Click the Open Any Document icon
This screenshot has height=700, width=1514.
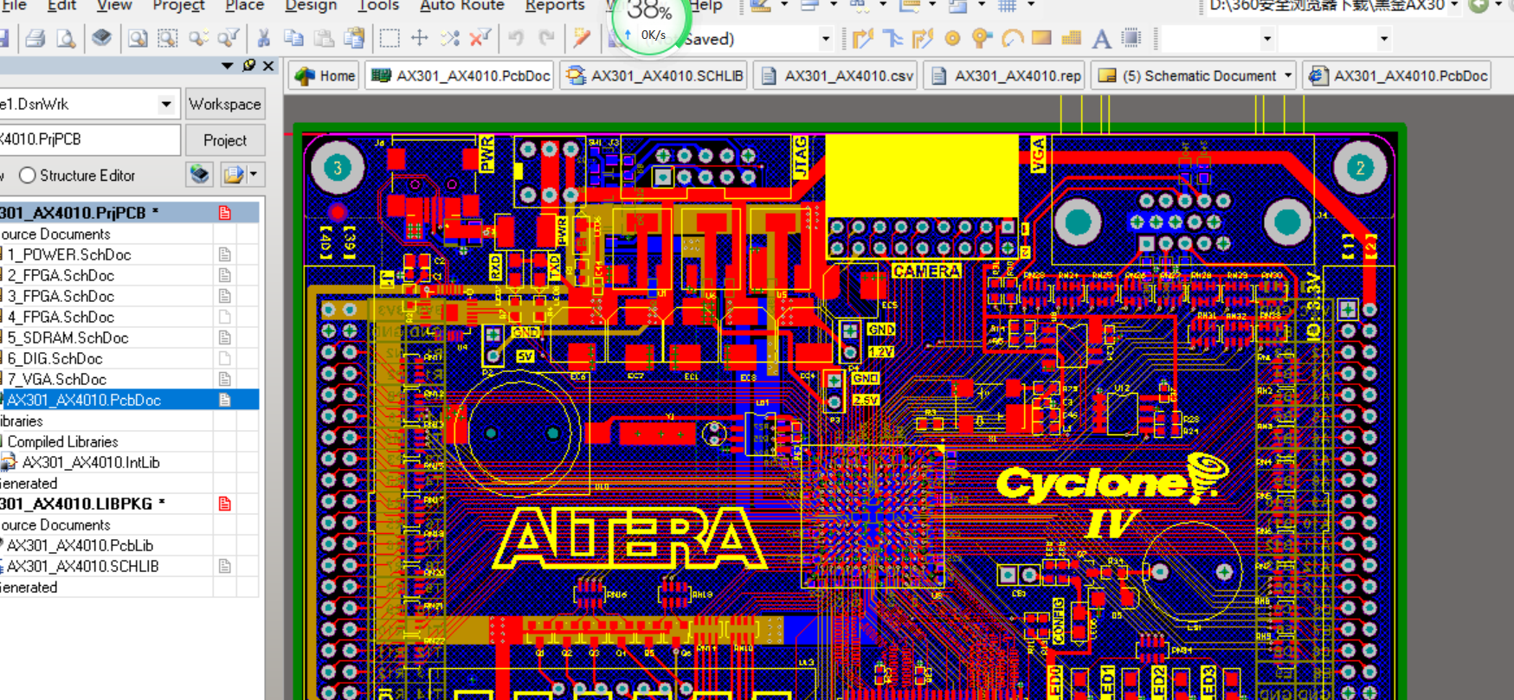point(102,38)
